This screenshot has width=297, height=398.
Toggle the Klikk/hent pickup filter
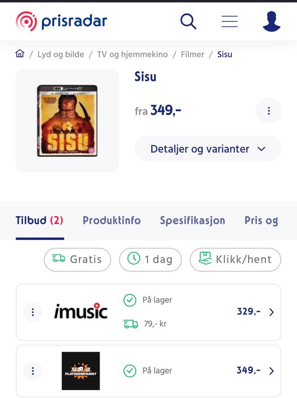pos(235,259)
